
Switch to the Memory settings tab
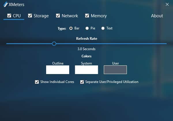click(x=99, y=16)
